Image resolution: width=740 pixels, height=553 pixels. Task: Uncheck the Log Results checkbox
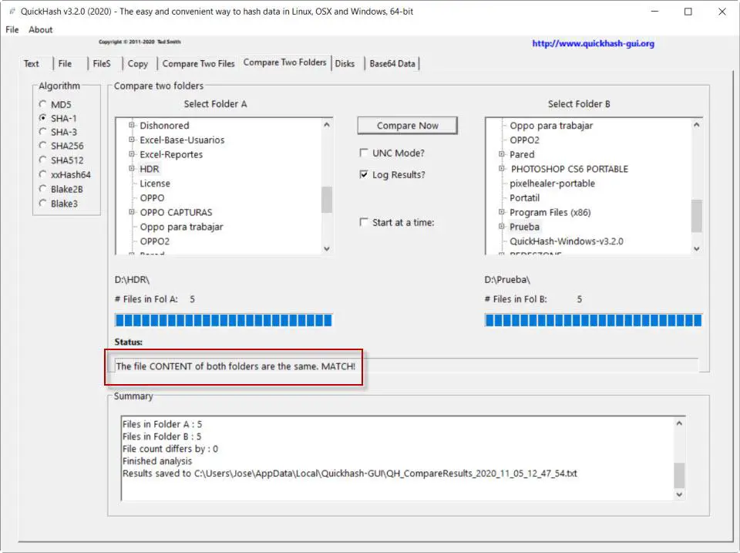pyautogui.click(x=363, y=175)
